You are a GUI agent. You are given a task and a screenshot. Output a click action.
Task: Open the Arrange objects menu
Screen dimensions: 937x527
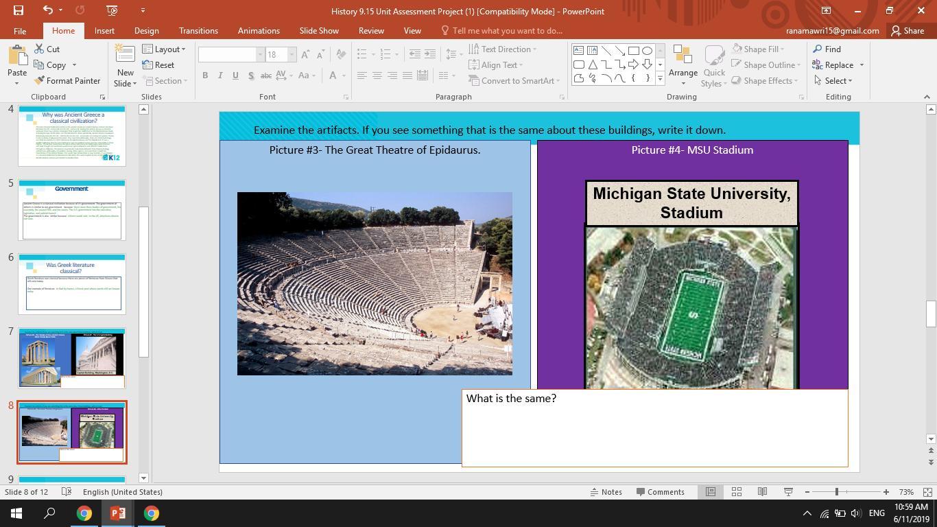(x=683, y=65)
